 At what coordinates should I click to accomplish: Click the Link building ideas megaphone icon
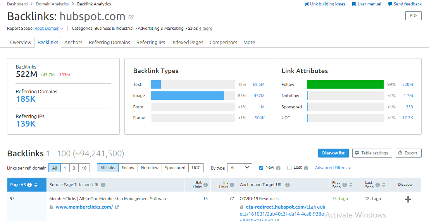pyautogui.click(x=307, y=4)
